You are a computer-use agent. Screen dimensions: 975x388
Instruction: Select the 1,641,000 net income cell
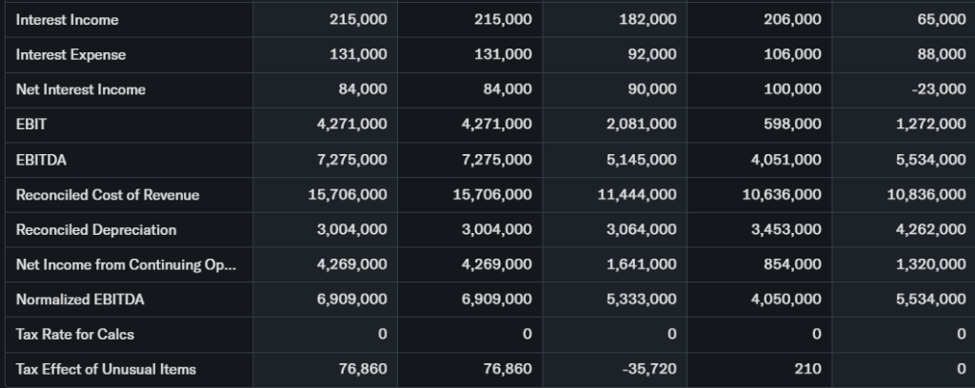pyautogui.click(x=641, y=264)
